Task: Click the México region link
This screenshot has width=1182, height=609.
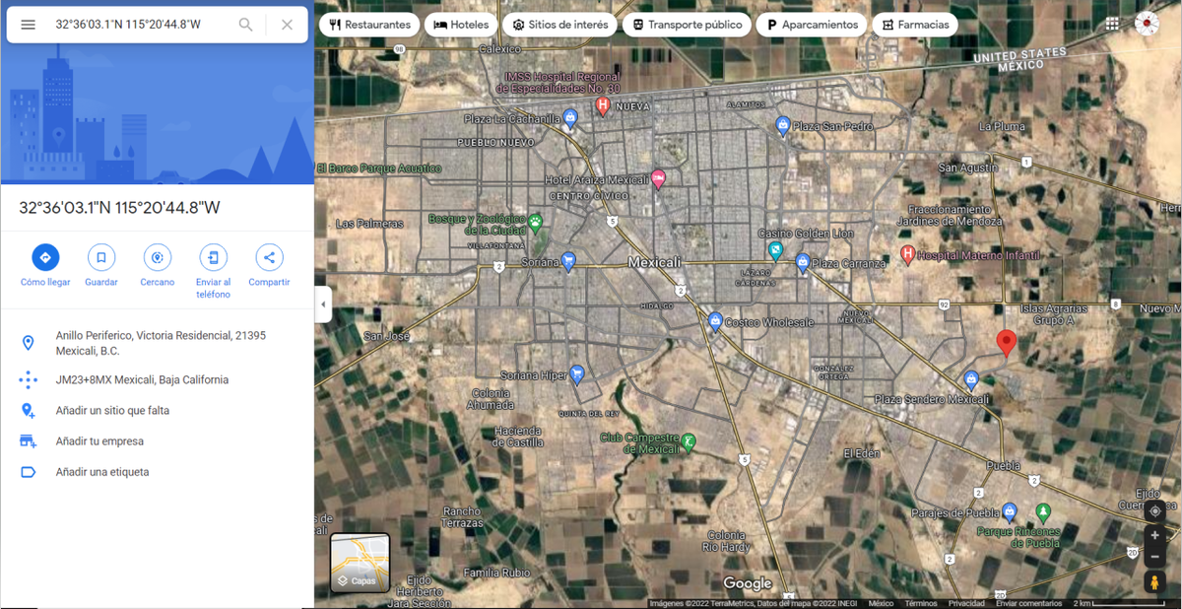Action: [881, 603]
